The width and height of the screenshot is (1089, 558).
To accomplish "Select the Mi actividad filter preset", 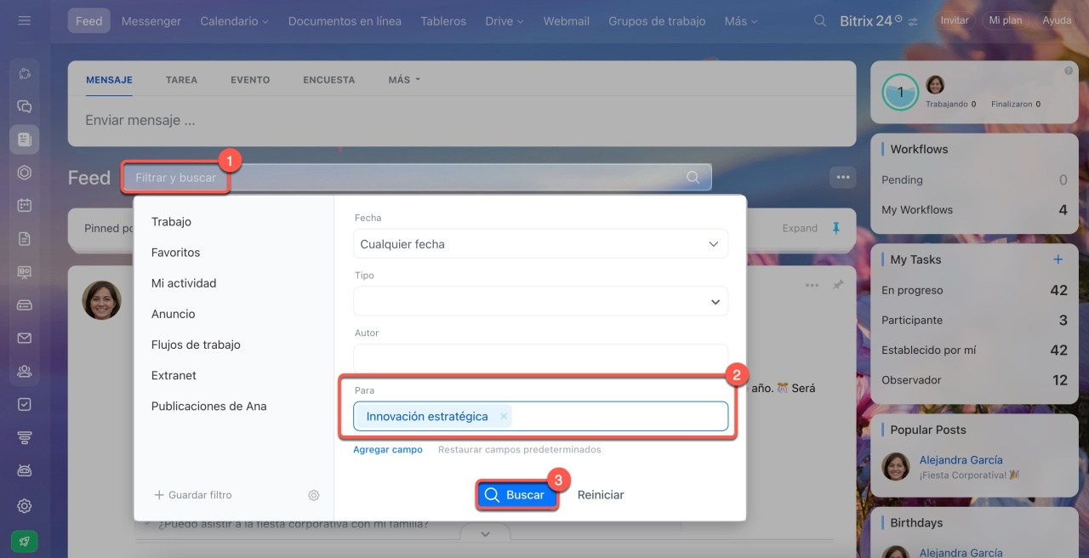I will pyautogui.click(x=184, y=283).
